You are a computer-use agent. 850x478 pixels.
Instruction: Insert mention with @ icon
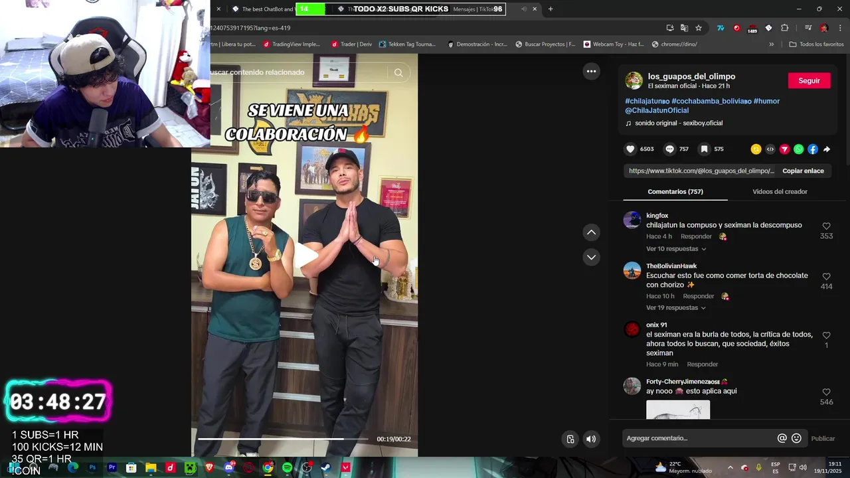(782, 438)
